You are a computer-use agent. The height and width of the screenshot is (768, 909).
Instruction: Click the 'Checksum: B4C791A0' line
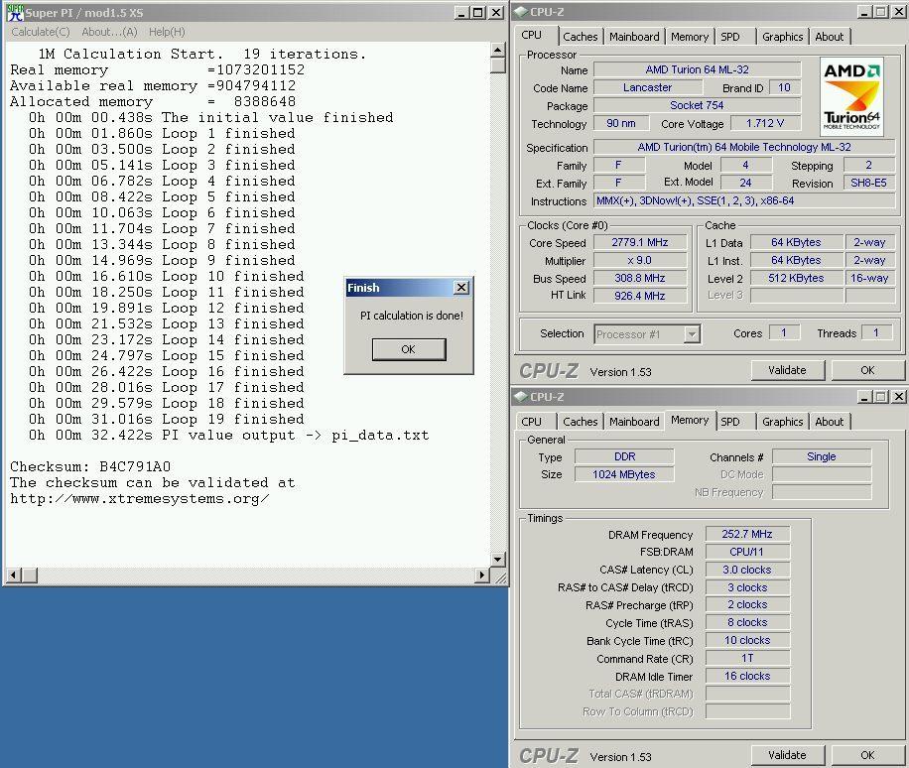[90, 466]
